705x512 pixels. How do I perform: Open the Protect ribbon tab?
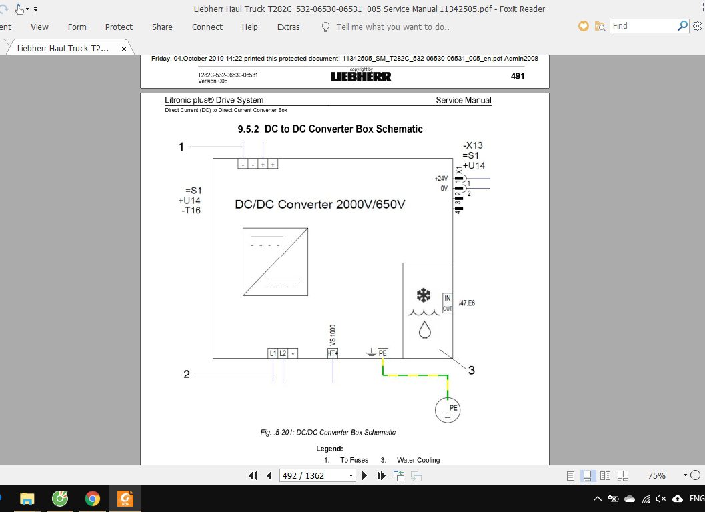tap(119, 27)
